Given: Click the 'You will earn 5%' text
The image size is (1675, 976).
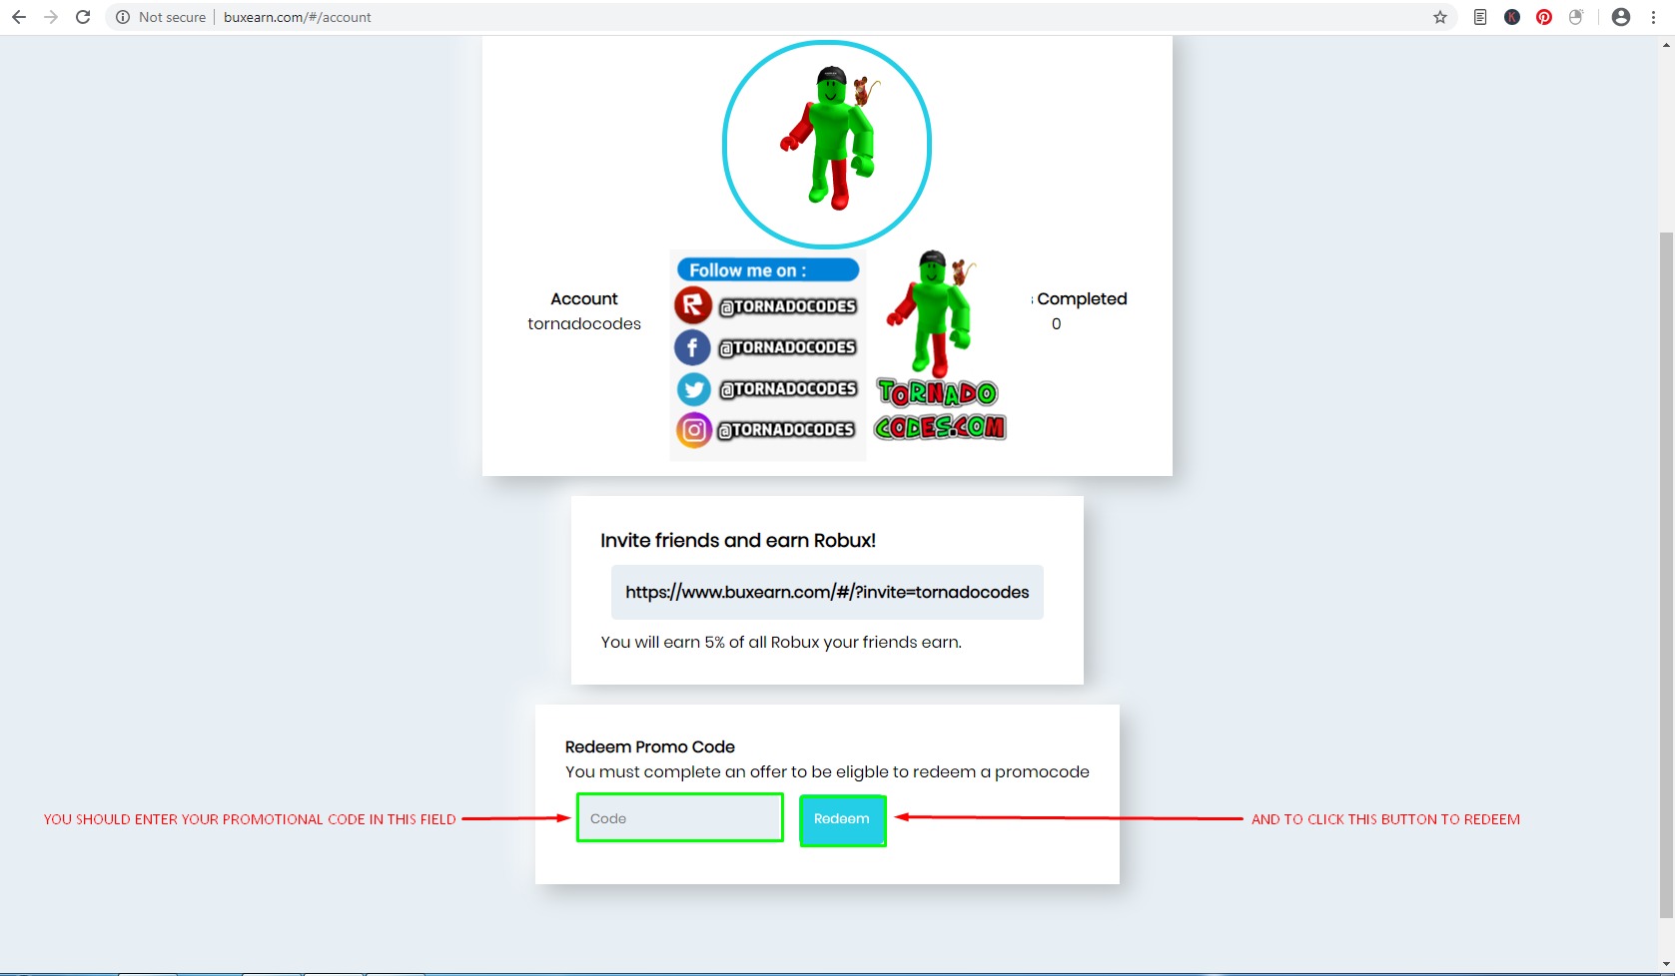Looking at the screenshot, I should (781, 642).
